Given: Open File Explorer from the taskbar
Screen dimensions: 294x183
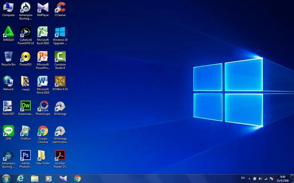Looking at the screenshot, I should [x=35, y=179].
